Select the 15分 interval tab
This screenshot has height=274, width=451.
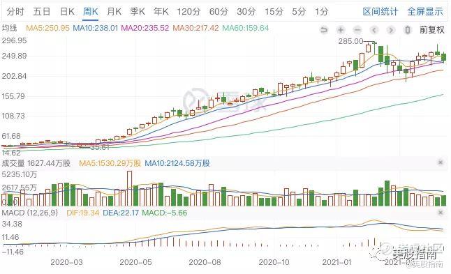274,12
